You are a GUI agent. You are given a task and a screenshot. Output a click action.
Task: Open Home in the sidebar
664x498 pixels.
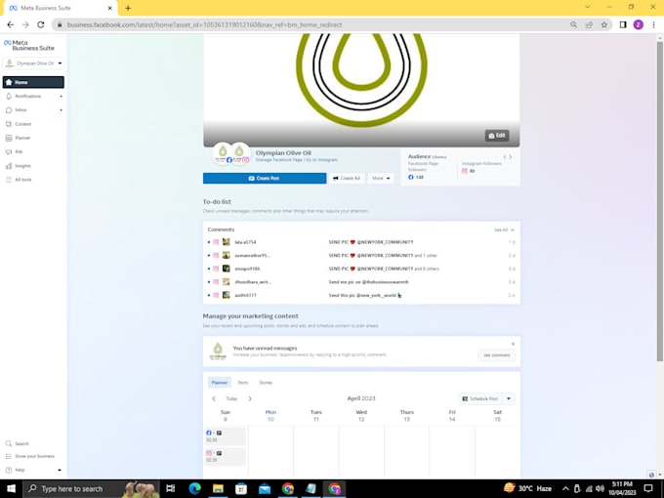(33, 82)
